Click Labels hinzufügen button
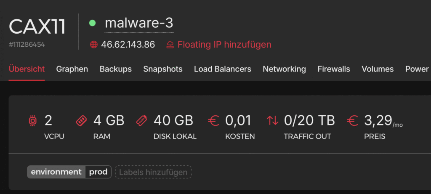 click(153, 172)
